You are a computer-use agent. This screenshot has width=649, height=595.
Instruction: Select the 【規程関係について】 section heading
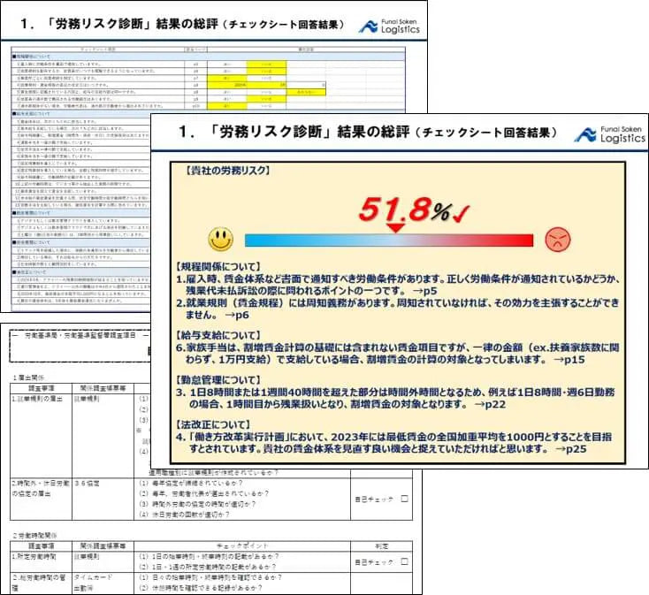(218, 267)
